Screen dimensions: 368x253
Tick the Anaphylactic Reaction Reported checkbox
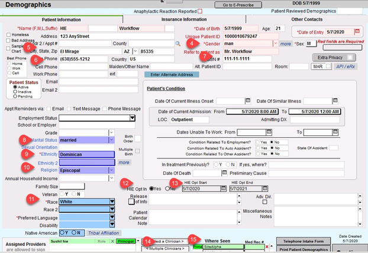tap(199, 11)
